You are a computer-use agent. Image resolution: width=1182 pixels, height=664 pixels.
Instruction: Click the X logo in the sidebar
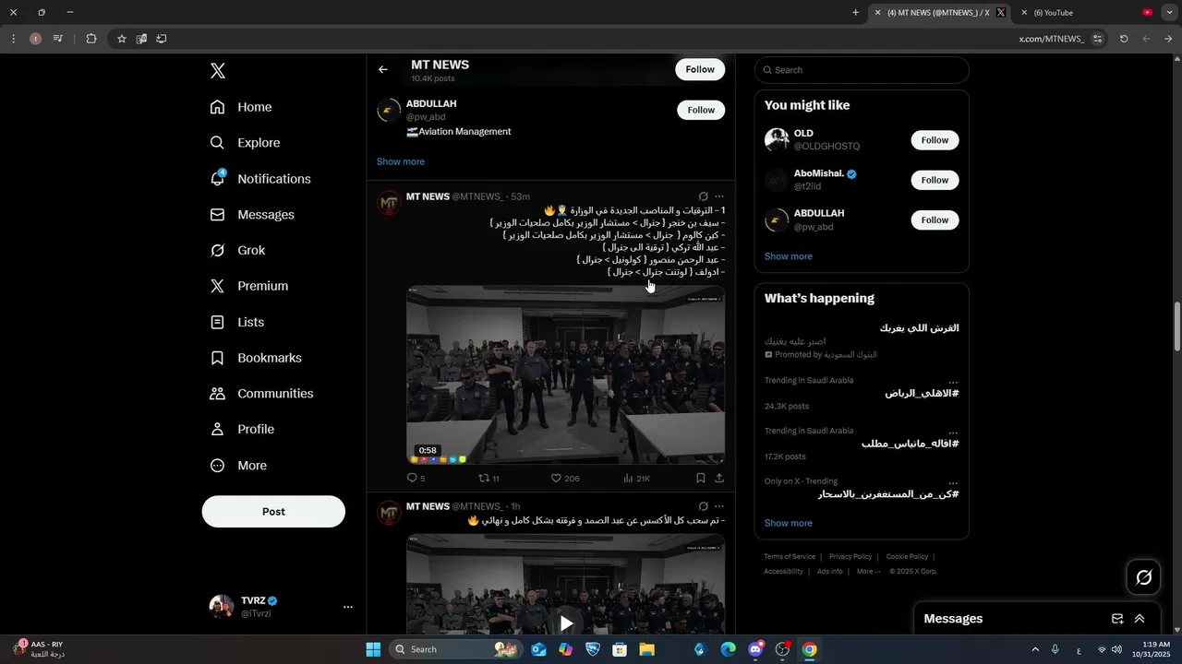coord(218,71)
